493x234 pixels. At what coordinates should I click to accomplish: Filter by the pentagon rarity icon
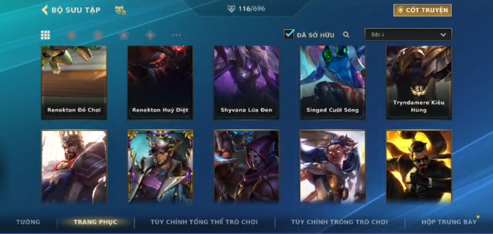[x=124, y=35]
